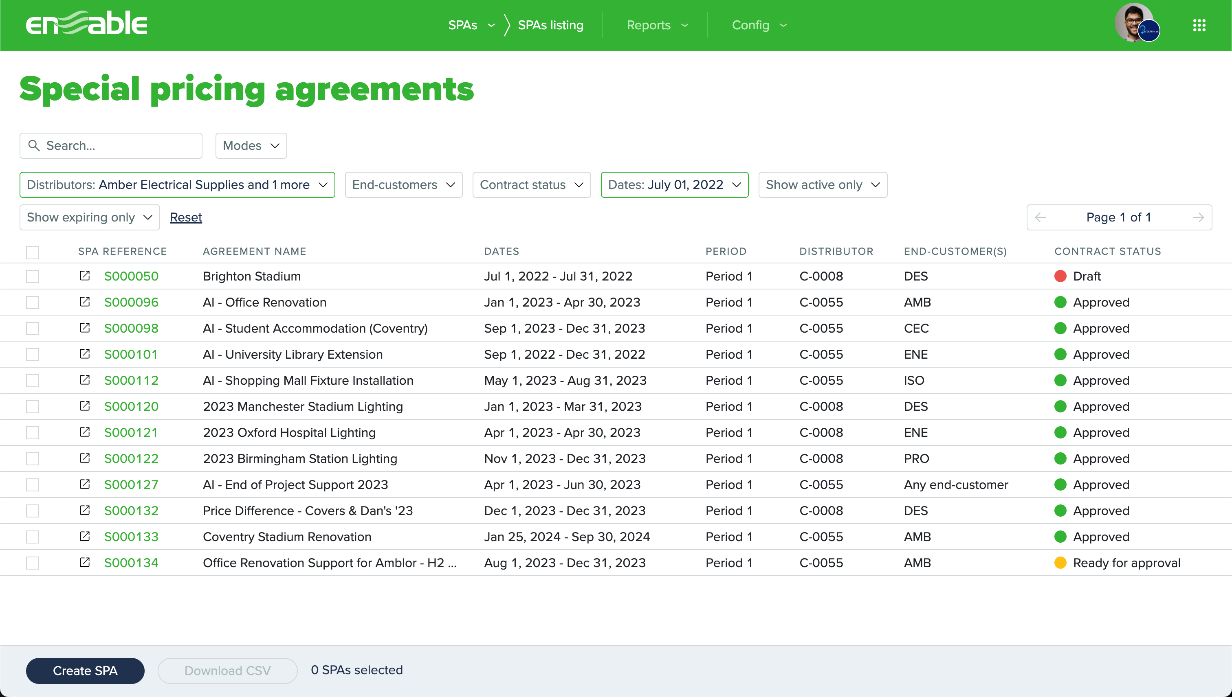The height and width of the screenshot is (697, 1232).
Task: Click the Download CSV button
Action: coord(227,671)
